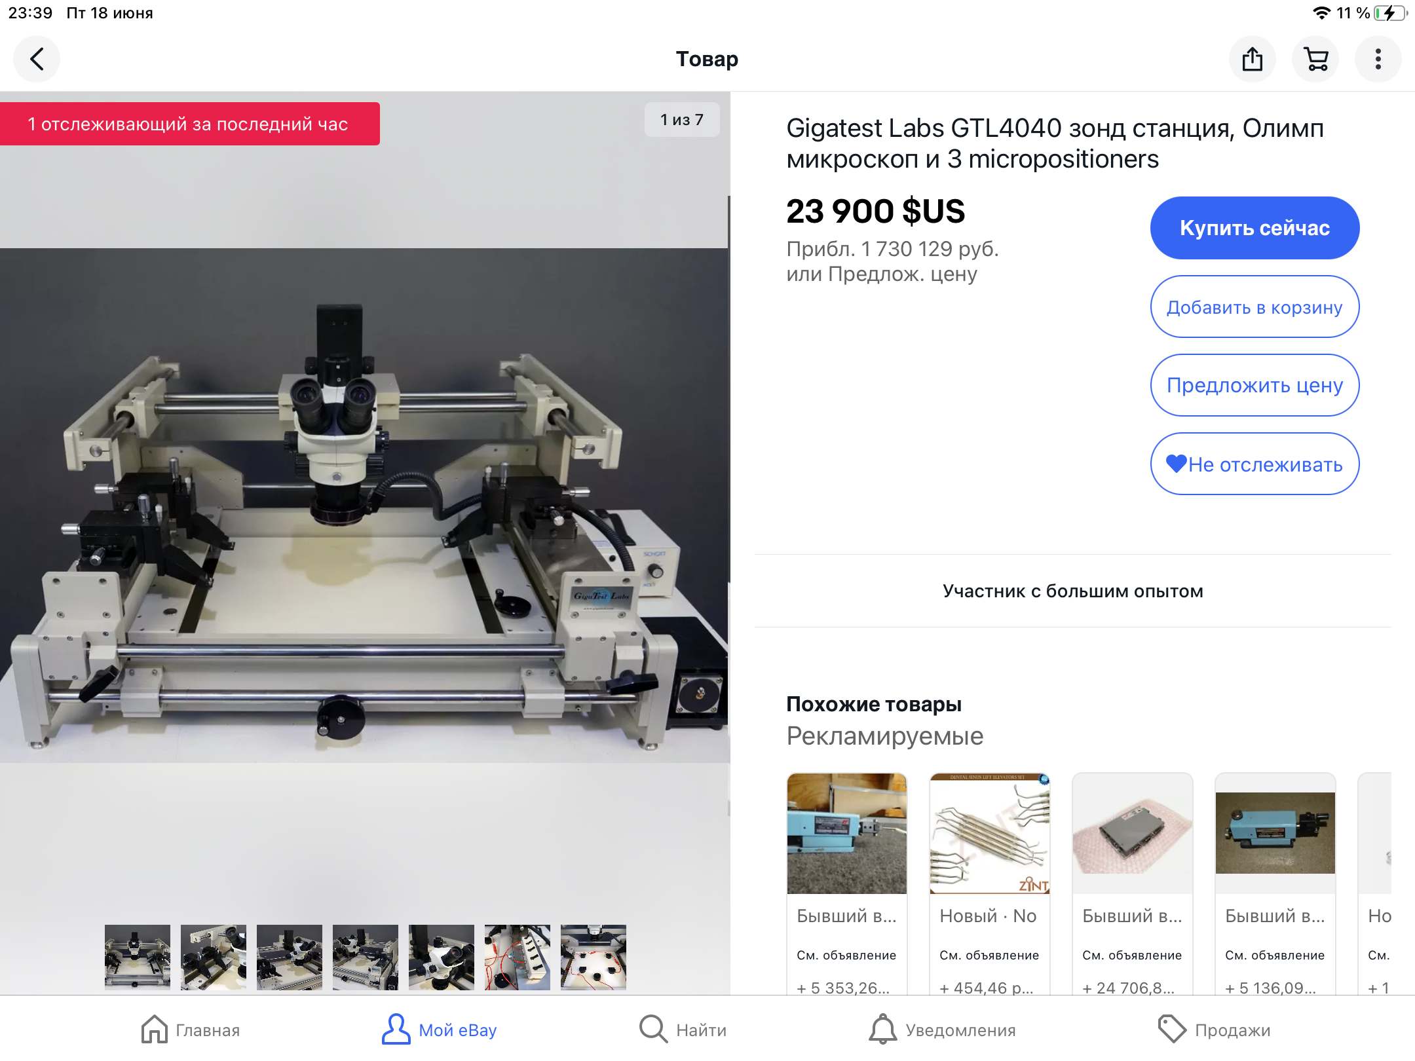
Task: Tap the Gigatest Labs GTL4040 product title
Action: [x=1055, y=143]
